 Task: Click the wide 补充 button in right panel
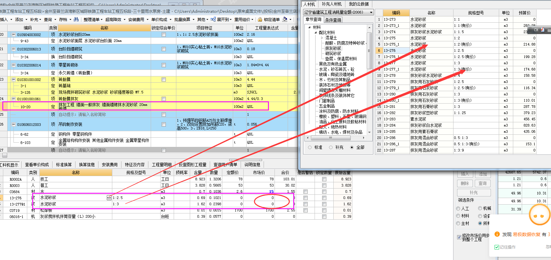(x=474, y=192)
